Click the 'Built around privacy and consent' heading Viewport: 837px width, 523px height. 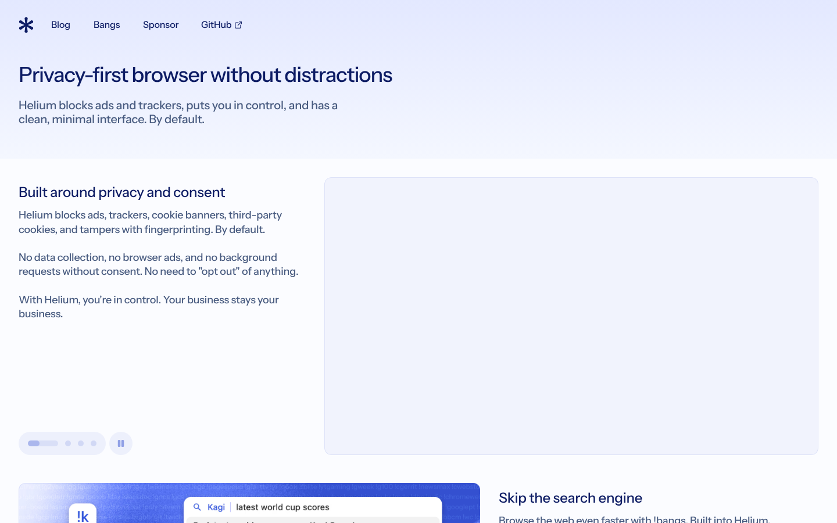tap(121, 192)
